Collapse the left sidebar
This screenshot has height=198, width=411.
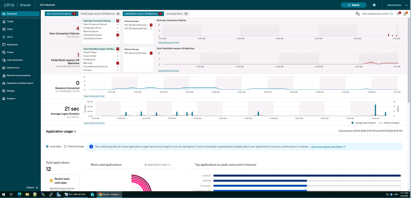coord(32,188)
